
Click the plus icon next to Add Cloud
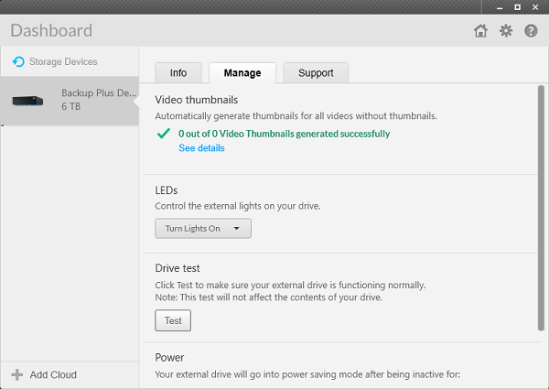point(16,374)
